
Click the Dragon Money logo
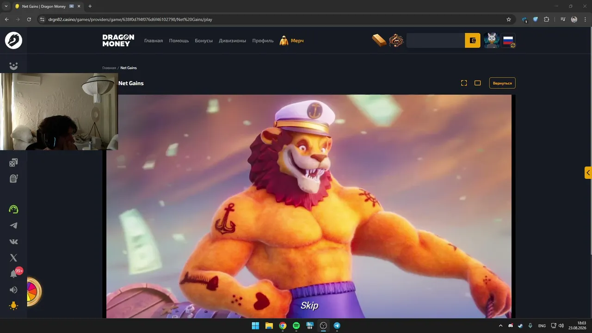118,41
